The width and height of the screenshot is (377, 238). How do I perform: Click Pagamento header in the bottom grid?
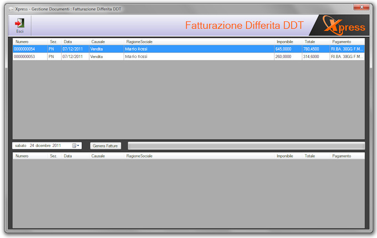347,156
